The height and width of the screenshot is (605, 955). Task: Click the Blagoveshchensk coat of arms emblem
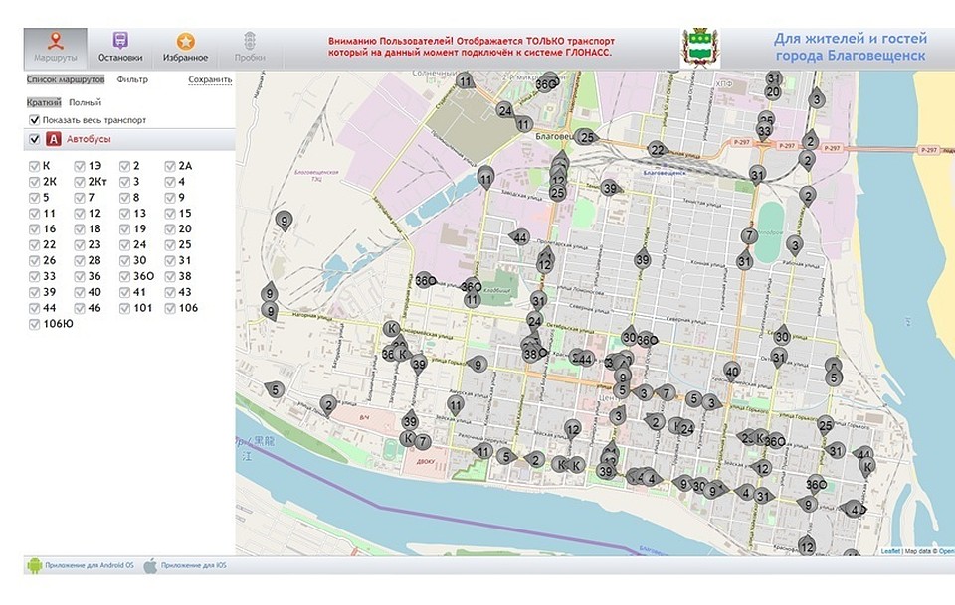click(700, 48)
